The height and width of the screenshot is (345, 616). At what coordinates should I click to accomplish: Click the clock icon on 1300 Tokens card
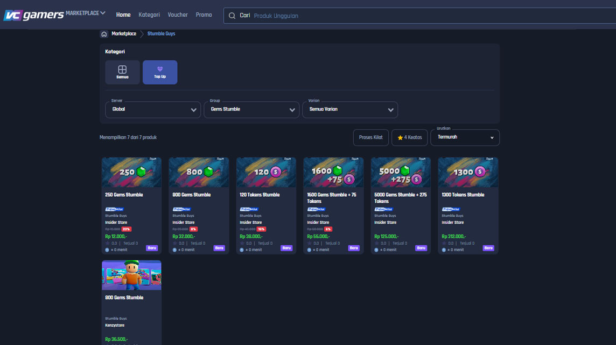tap(444, 250)
